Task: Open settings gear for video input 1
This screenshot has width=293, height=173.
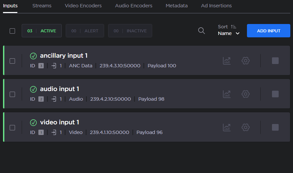Action: tap(246, 127)
